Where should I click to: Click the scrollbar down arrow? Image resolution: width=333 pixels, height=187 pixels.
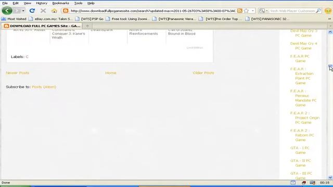tap(330, 178)
